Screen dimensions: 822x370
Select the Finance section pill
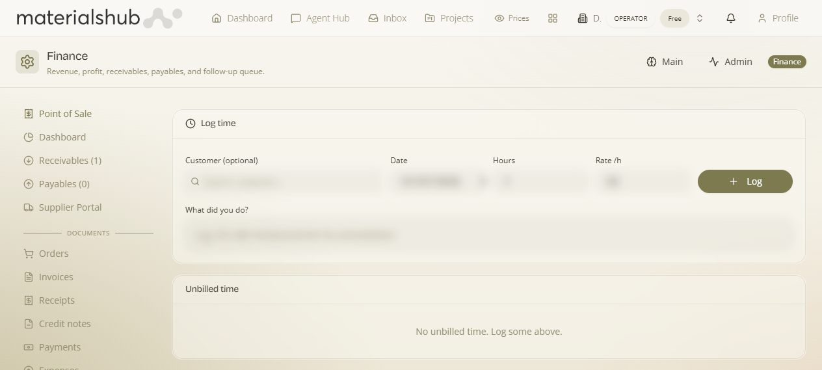787,62
